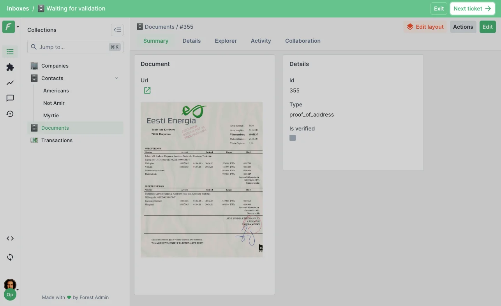Screen dimensions: 501x306
Task: Switch to the Collaboration tab
Action: pyautogui.click(x=303, y=41)
